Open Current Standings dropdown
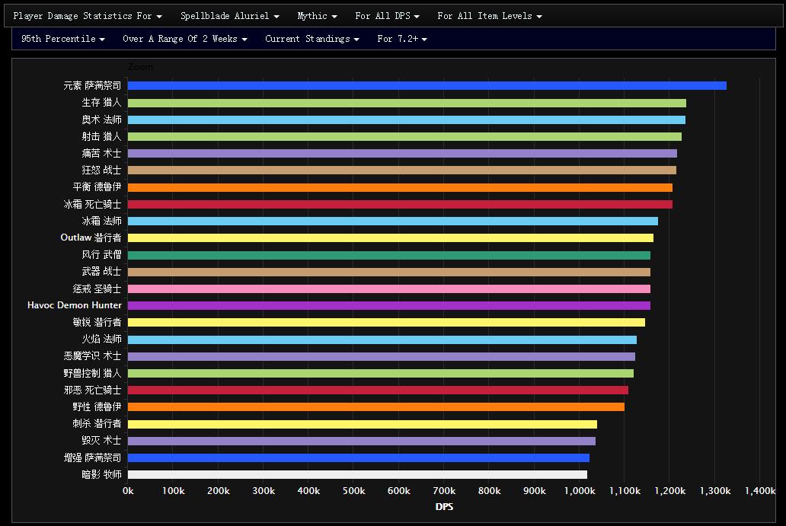This screenshot has height=526, width=786. (x=312, y=39)
